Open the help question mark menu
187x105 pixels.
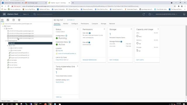150,14
